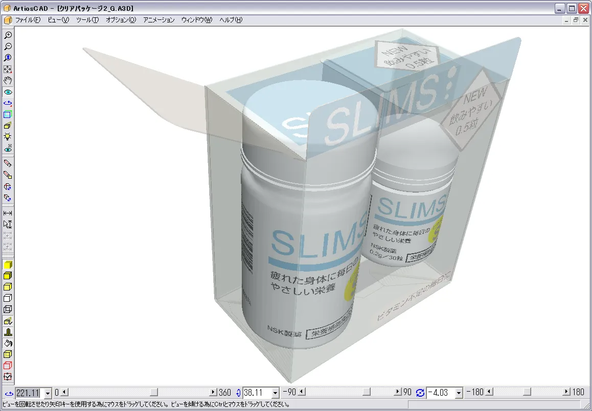
Task: Click the -180 to 180 roll slider thumb
Action: coord(527,392)
